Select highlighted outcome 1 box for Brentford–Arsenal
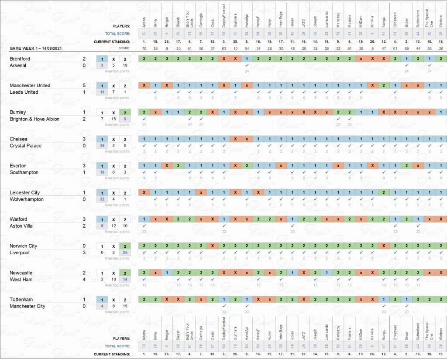Image resolution: width=447 pixels, height=359 pixels. coord(102,58)
